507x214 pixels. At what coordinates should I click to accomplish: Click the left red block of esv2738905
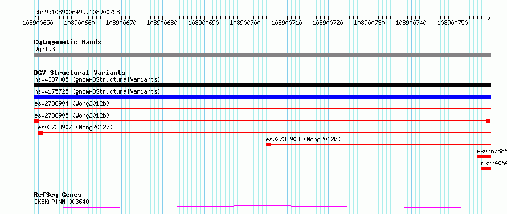tap(36, 121)
